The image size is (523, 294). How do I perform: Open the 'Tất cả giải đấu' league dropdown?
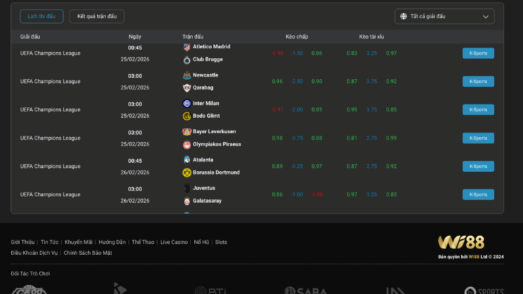(x=445, y=16)
